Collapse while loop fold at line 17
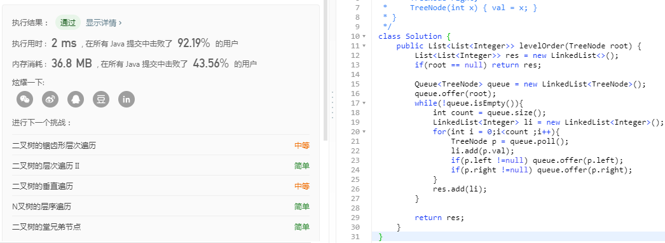665x243 pixels. (364, 103)
